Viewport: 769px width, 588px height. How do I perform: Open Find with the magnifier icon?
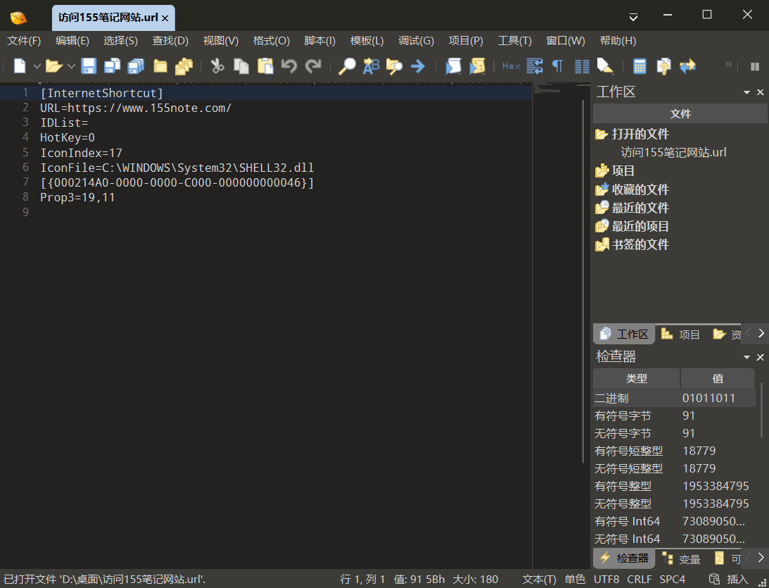(347, 66)
